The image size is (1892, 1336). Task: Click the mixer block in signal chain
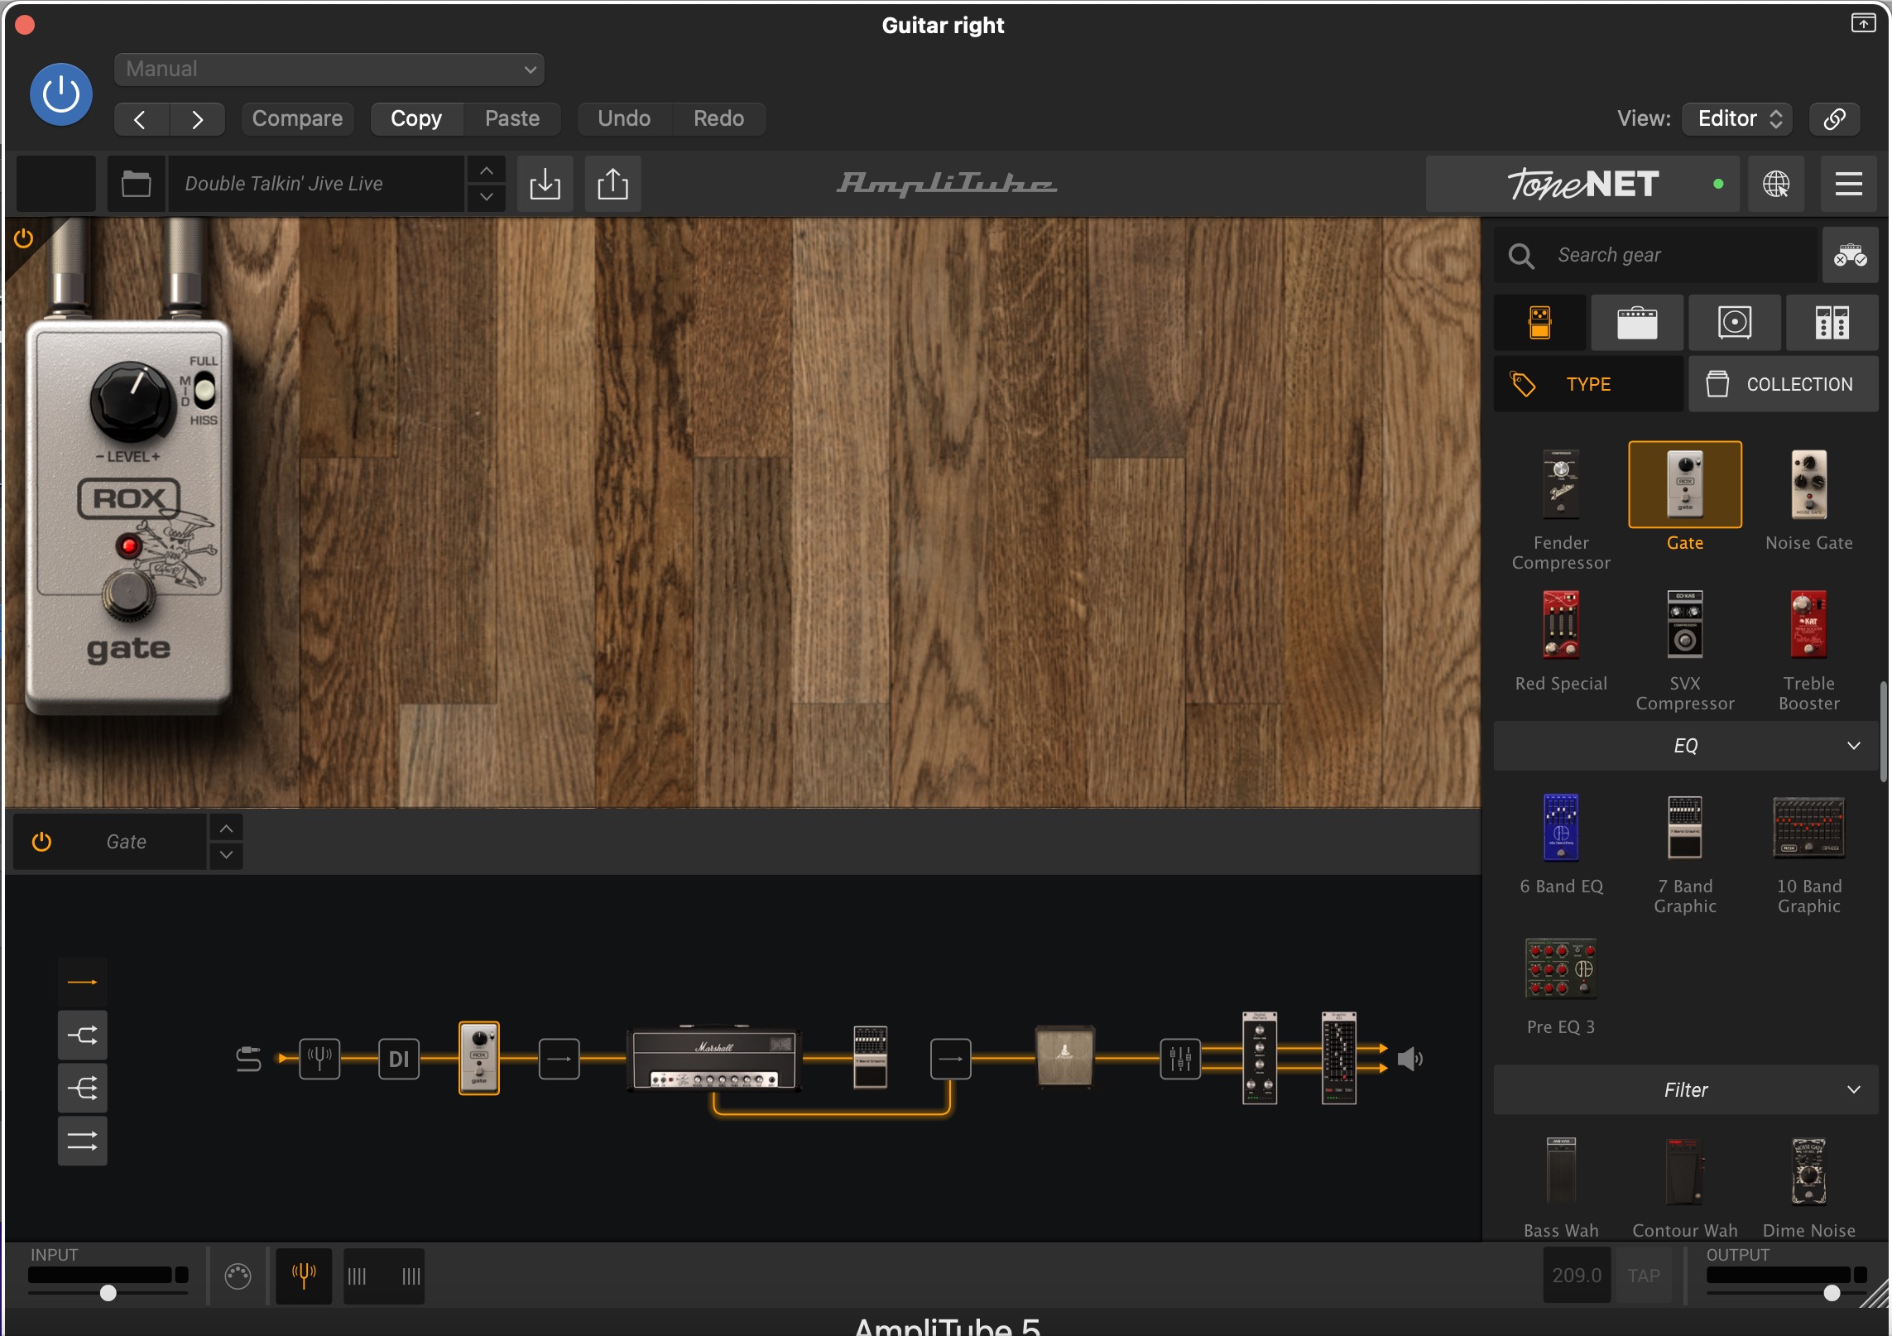(1180, 1059)
